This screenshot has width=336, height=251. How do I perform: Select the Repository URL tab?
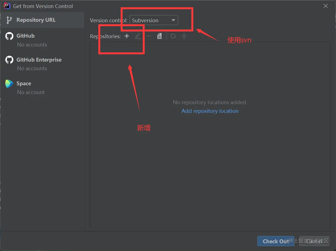click(42, 20)
